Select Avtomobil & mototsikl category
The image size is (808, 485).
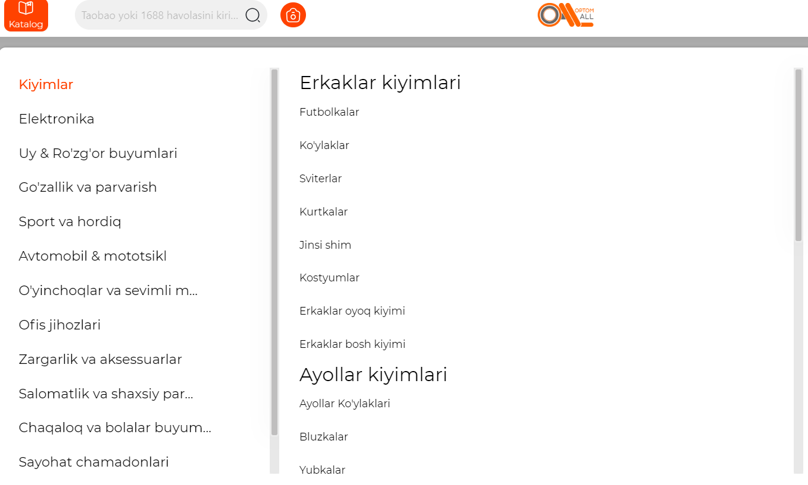(93, 256)
